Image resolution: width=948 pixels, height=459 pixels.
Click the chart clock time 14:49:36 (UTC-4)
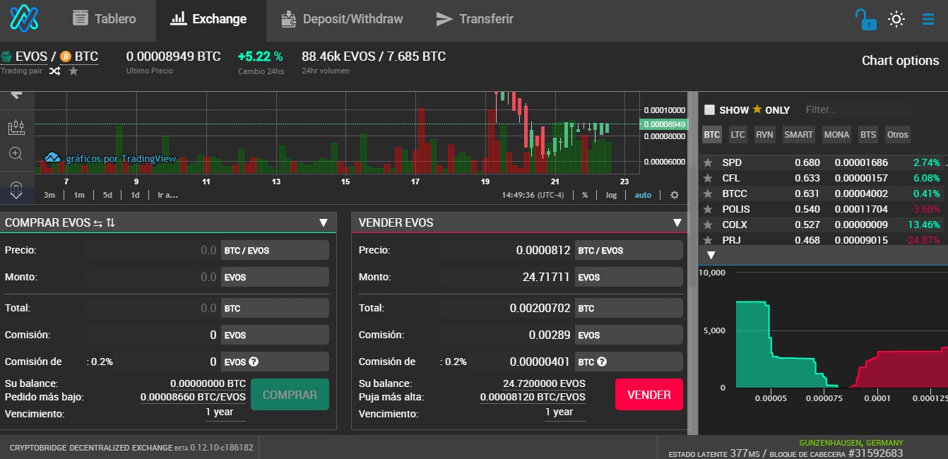pyautogui.click(x=533, y=195)
